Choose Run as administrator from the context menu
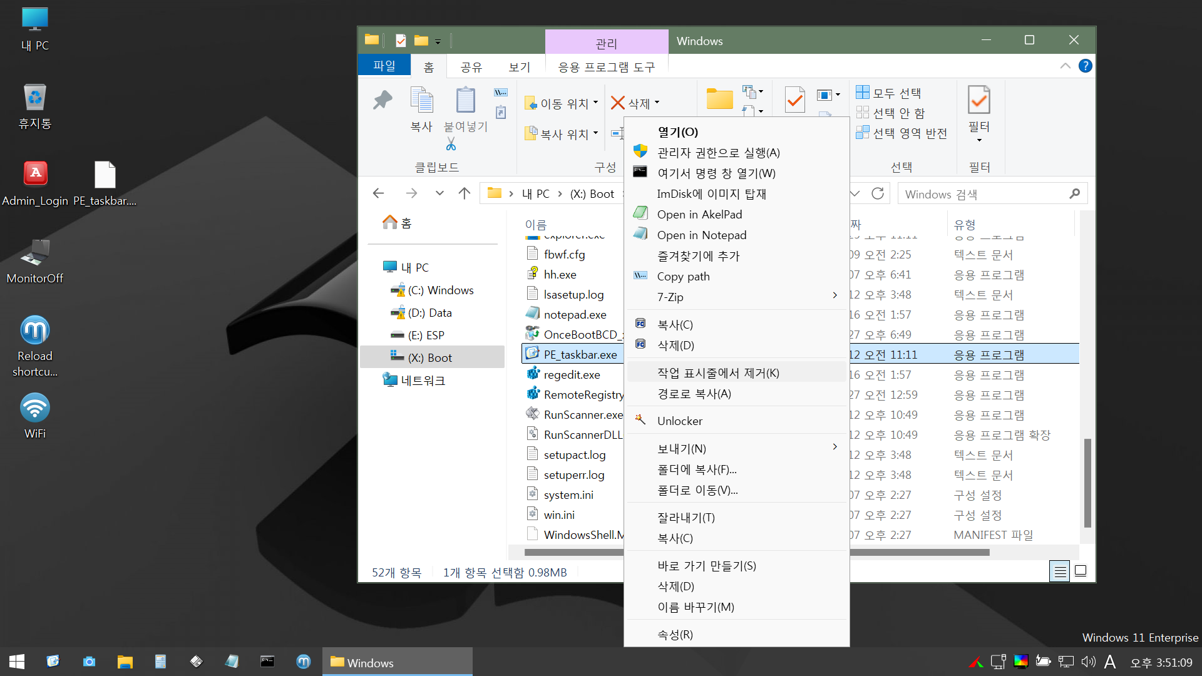The height and width of the screenshot is (676, 1202). 718,153
